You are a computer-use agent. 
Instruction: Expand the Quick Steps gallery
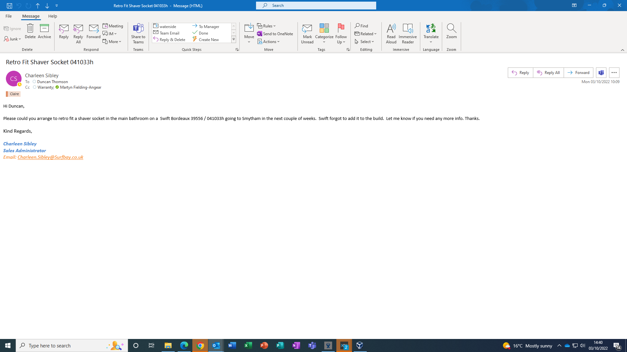233,39
